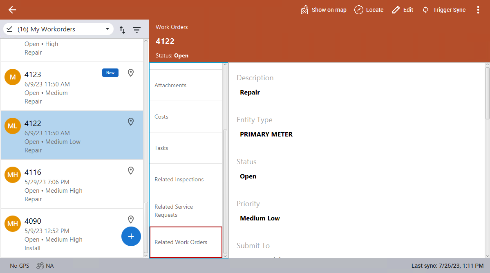490x273 pixels.
Task: Select workorder 4116 in list
Action: (72, 184)
